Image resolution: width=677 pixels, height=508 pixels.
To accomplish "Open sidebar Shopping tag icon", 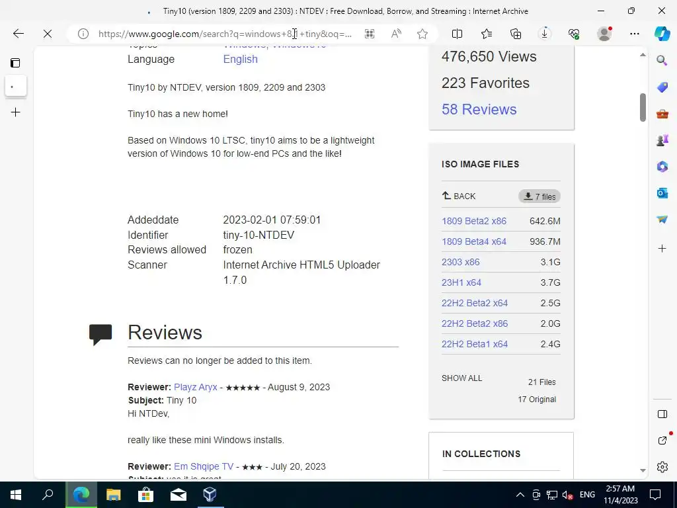I will click(662, 87).
